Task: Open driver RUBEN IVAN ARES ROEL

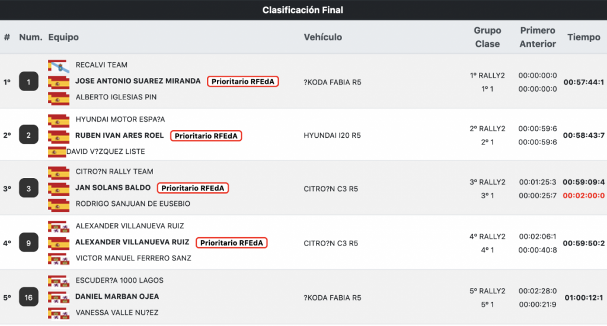Action: click(x=119, y=135)
